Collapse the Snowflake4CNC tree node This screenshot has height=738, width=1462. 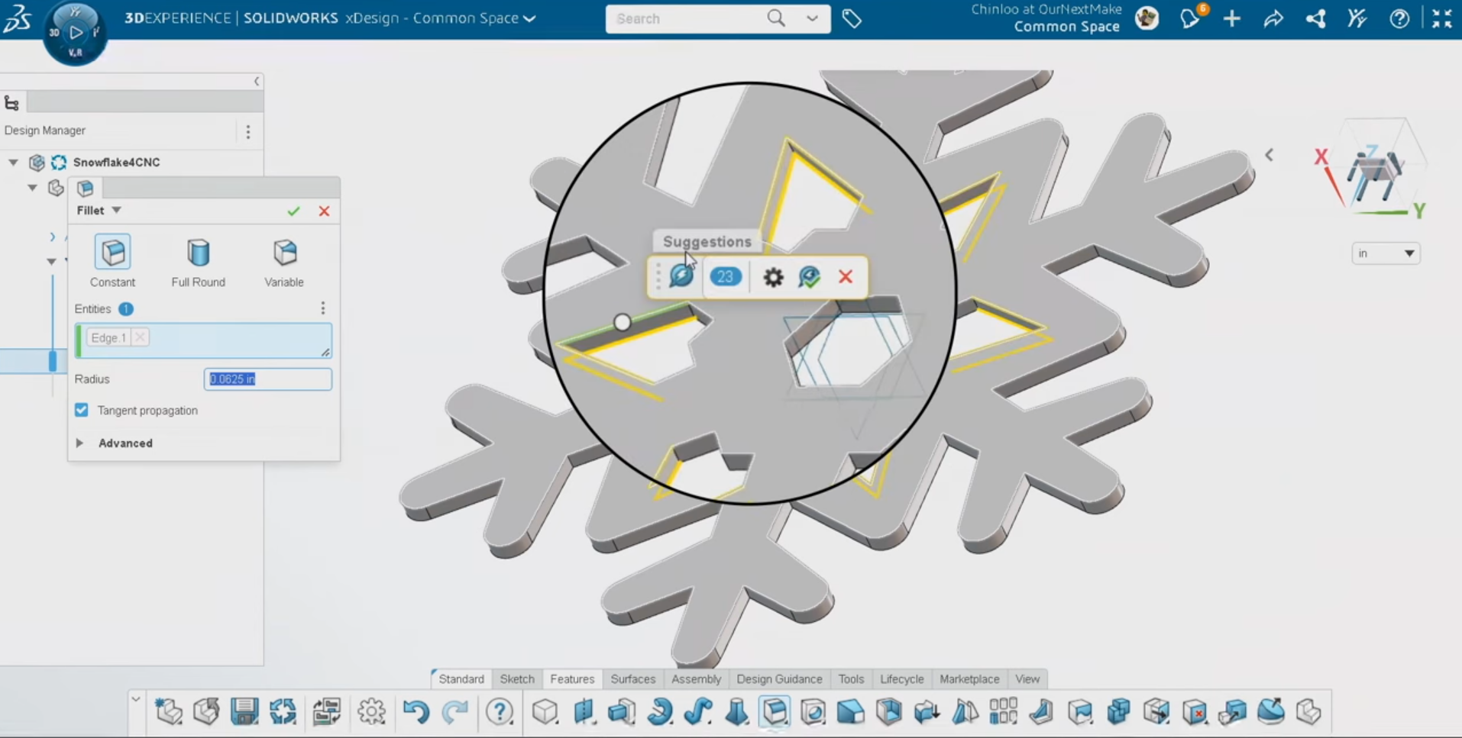coord(14,163)
